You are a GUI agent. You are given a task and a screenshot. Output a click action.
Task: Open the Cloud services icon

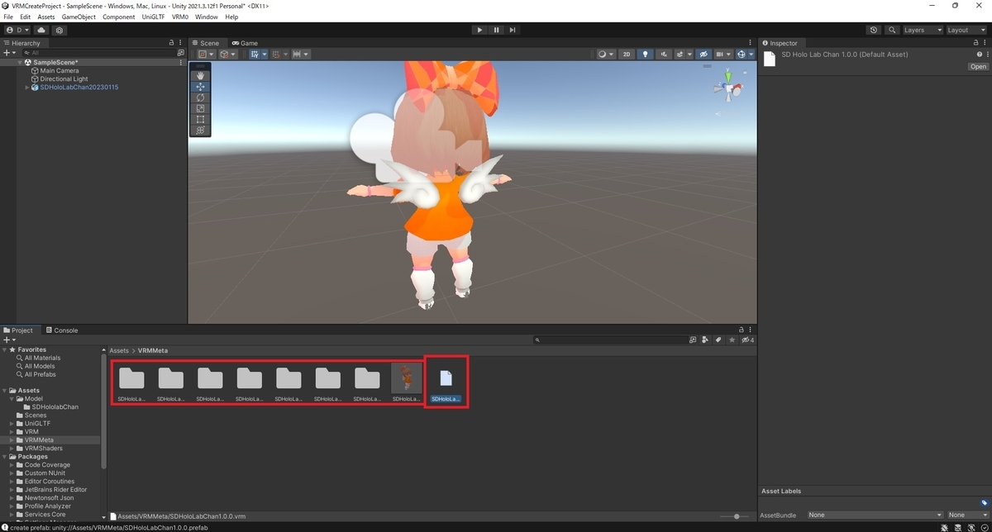[x=41, y=30]
